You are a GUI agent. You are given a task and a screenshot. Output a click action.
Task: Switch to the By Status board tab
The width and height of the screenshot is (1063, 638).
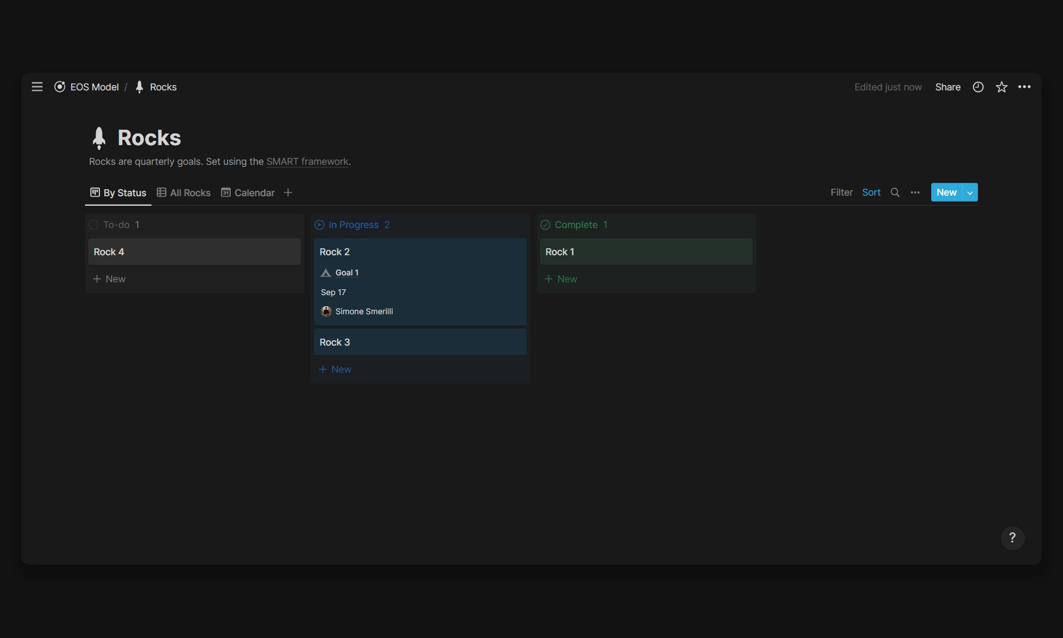[x=118, y=192]
